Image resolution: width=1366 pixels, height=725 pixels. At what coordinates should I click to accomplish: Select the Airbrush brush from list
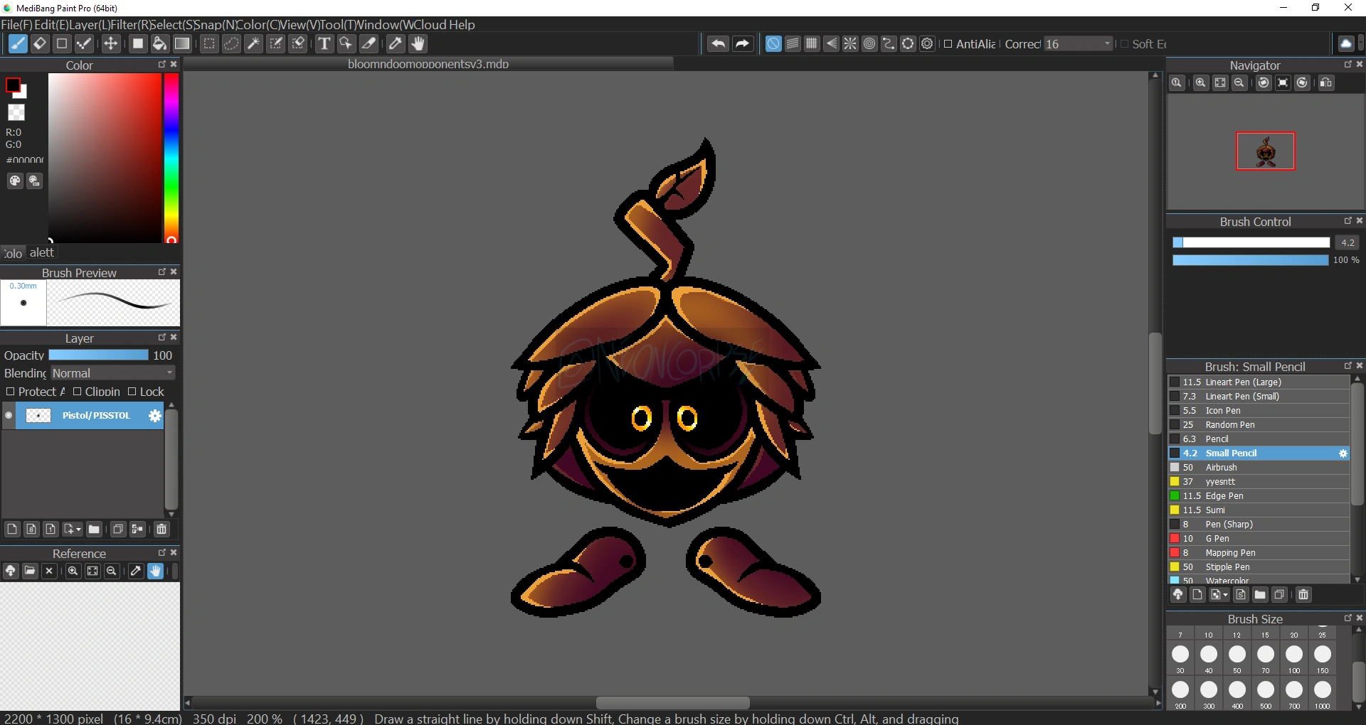coord(1221,468)
